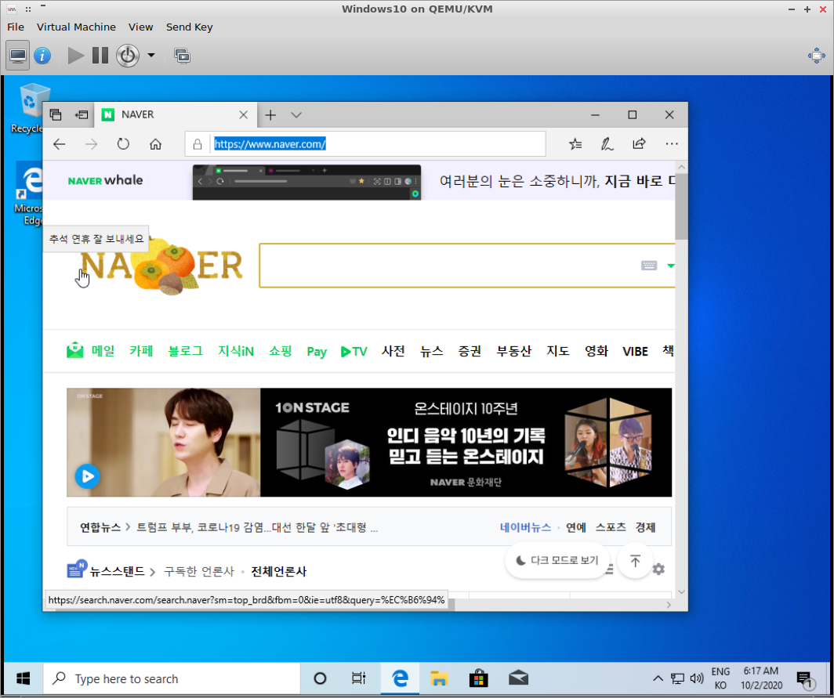Show tabs you've set aside icon
Image resolution: width=834 pixels, height=698 pixels.
pyautogui.click(x=56, y=115)
